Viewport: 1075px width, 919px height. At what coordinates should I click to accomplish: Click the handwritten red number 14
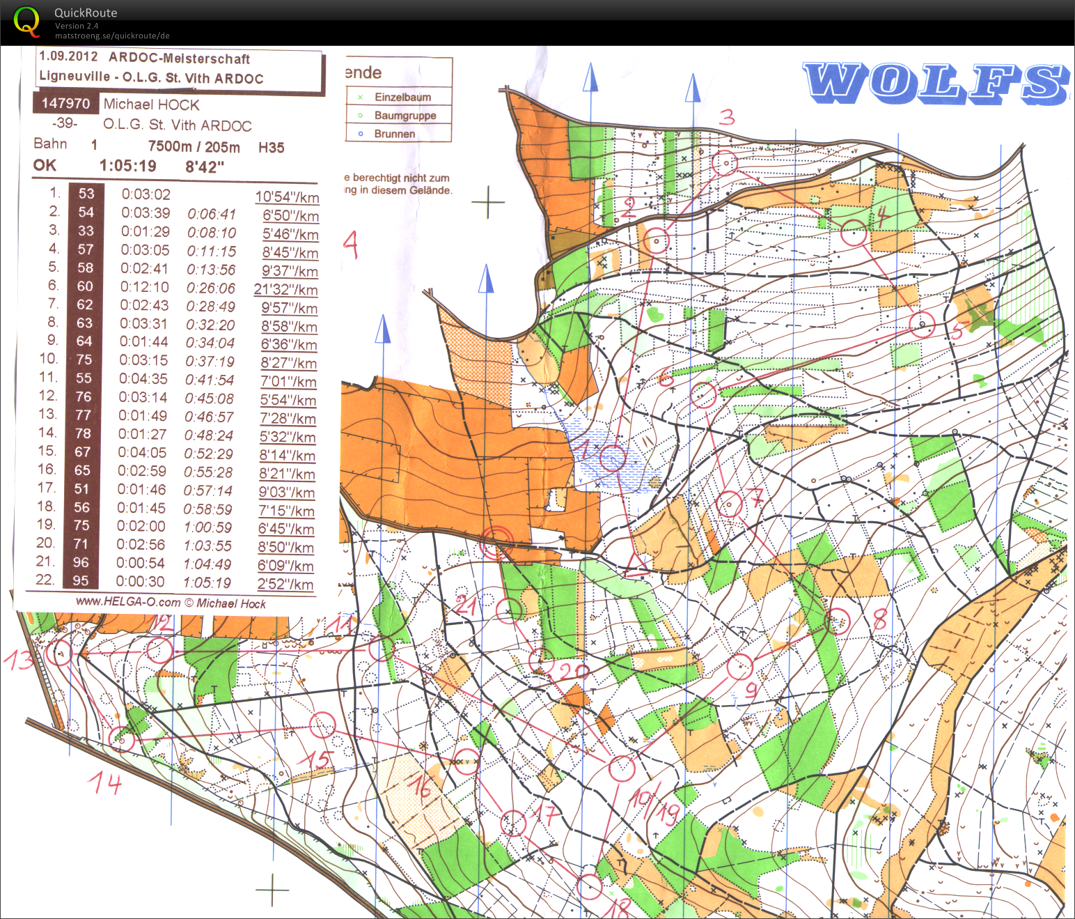pyautogui.click(x=105, y=784)
